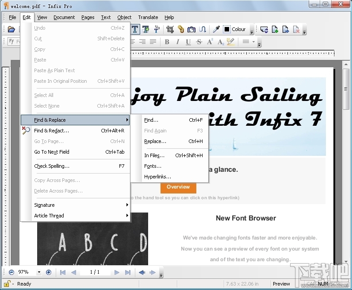Select Go To Next Field entry
The height and width of the screenshot is (290, 352).
coord(75,152)
